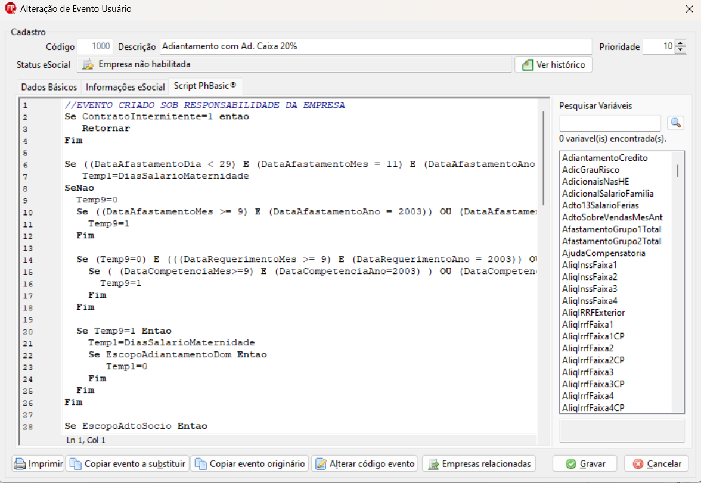Click the Empresa não habilitada status field
Image resolution: width=701 pixels, height=483 pixels.
pos(294,65)
